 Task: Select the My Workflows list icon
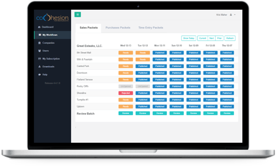40,35
